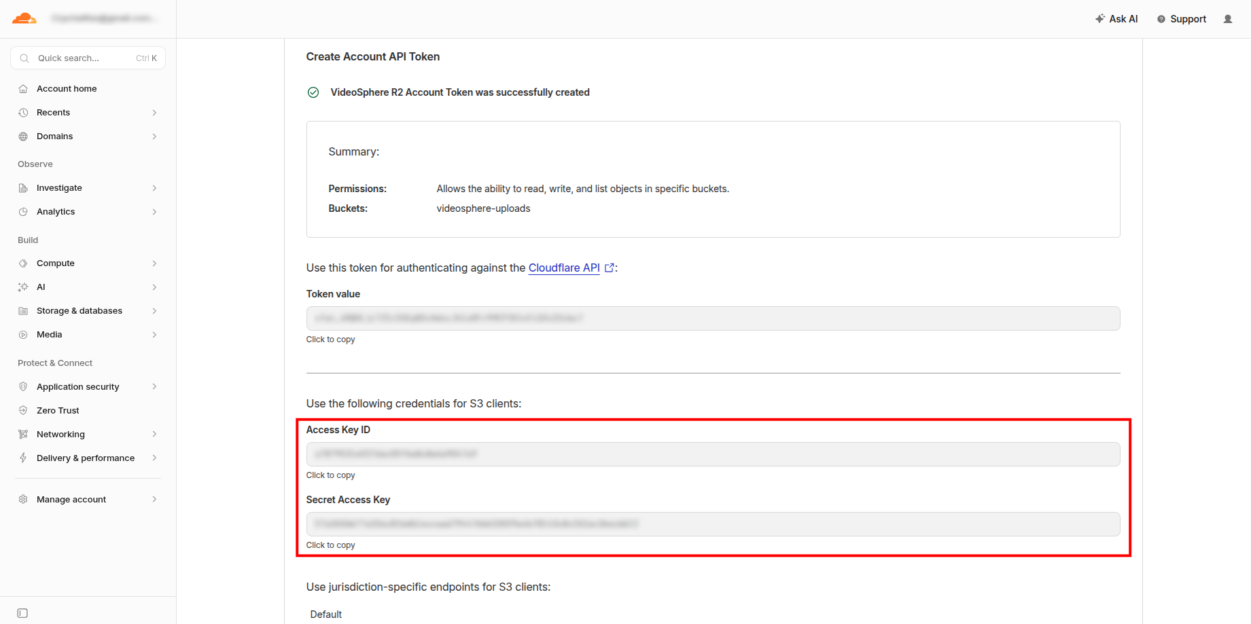This screenshot has width=1251, height=624.
Task: Click the Zero Trust icon
Action: (x=23, y=410)
